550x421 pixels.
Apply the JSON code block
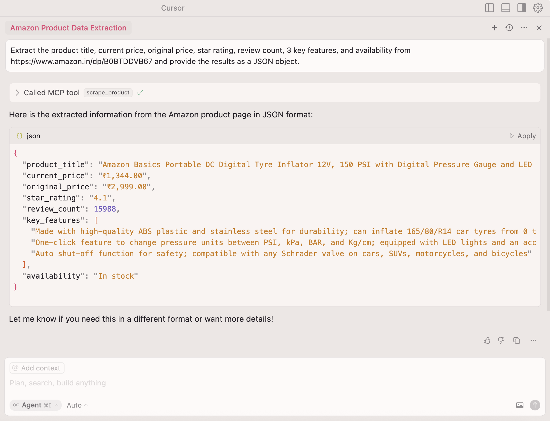tap(523, 136)
